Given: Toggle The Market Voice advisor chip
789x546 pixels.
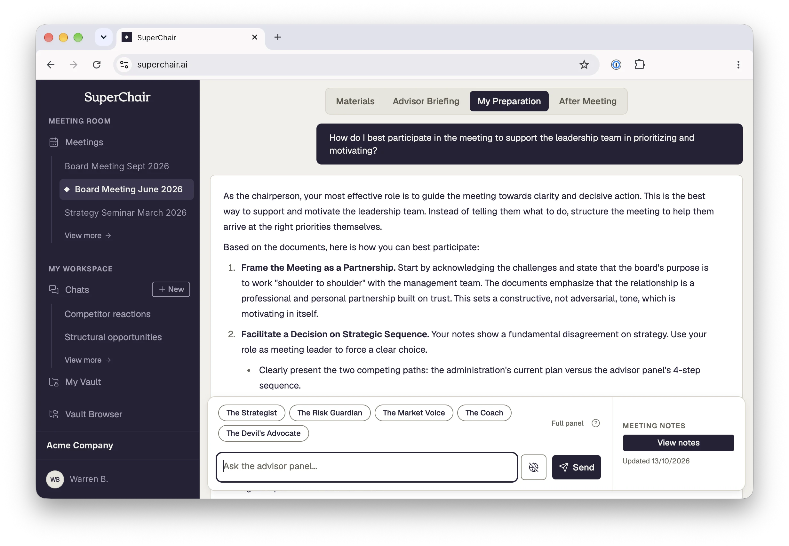Looking at the screenshot, I should [x=413, y=413].
